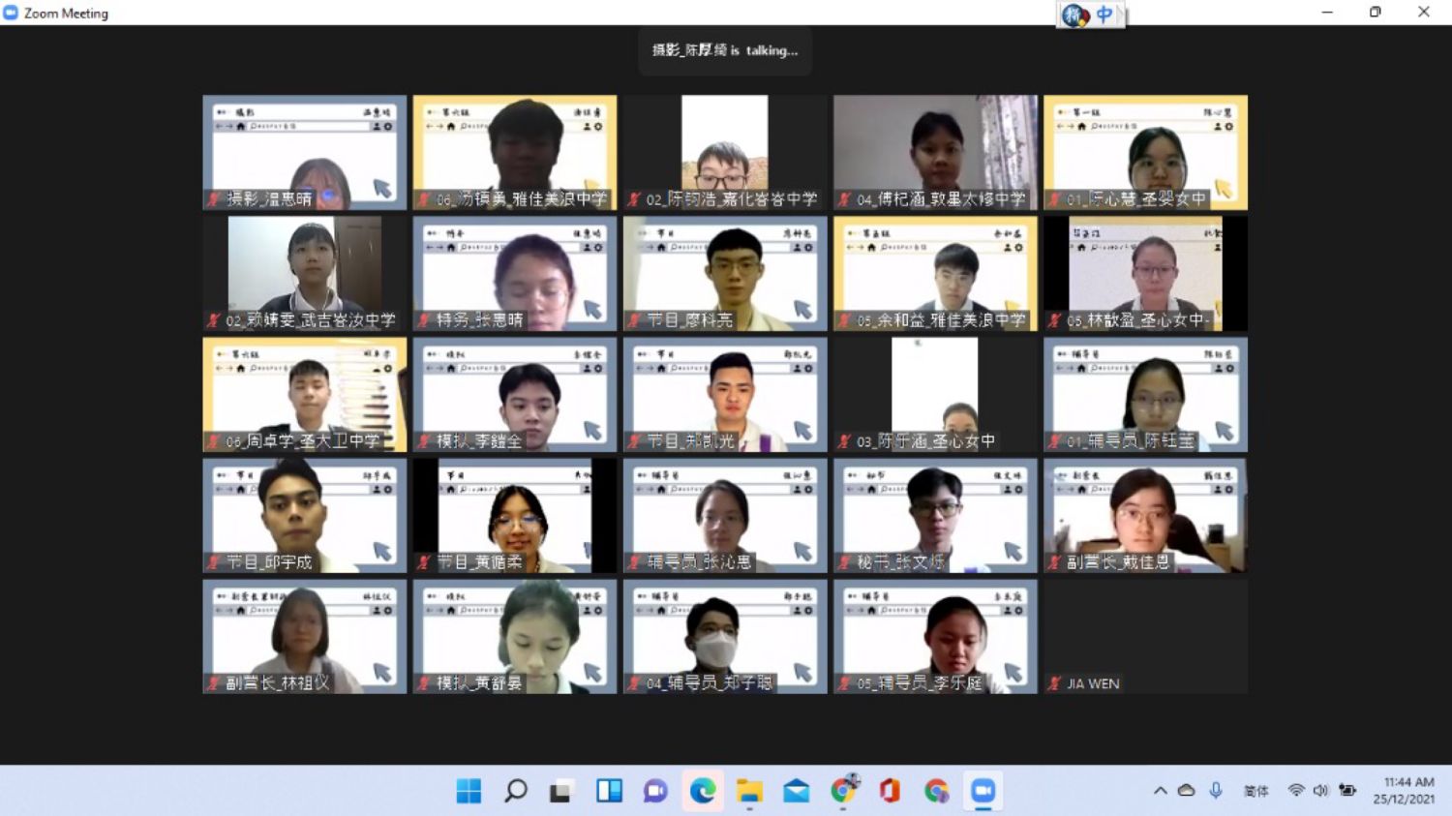Screen dimensions: 1452x816
Task: Click the 秘书_张文�S video thumbnail
Action: tap(935, 515)
